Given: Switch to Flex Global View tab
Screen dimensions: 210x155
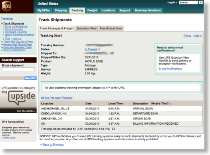Looking at the screenshot, I should click(111, 28).
